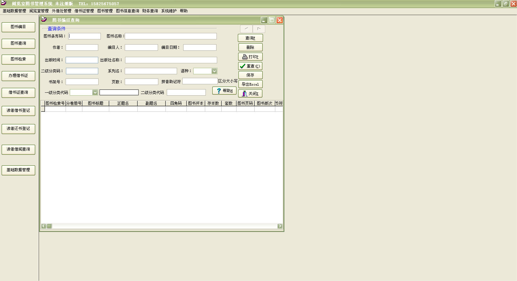Click the 图书编目 sidebar button
The width and height of the screenshot is (517, 281).
[18, 27]
